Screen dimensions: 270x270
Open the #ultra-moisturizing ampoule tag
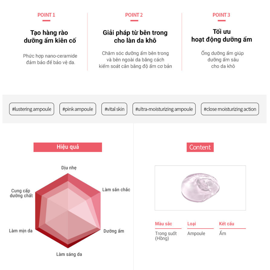pyautogui.click(x=164, y=109)
